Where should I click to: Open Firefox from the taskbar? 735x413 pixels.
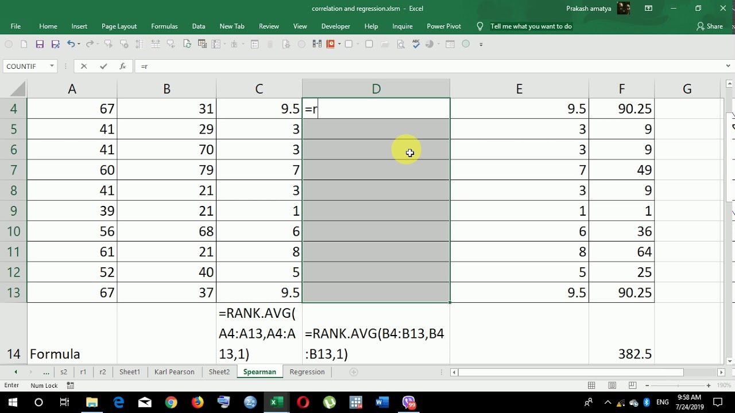[198, 403]
